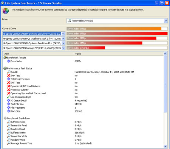170x149 pixels.
Task: Click the 1 ms (estimated) access time value
Action: tap(83, 143)
